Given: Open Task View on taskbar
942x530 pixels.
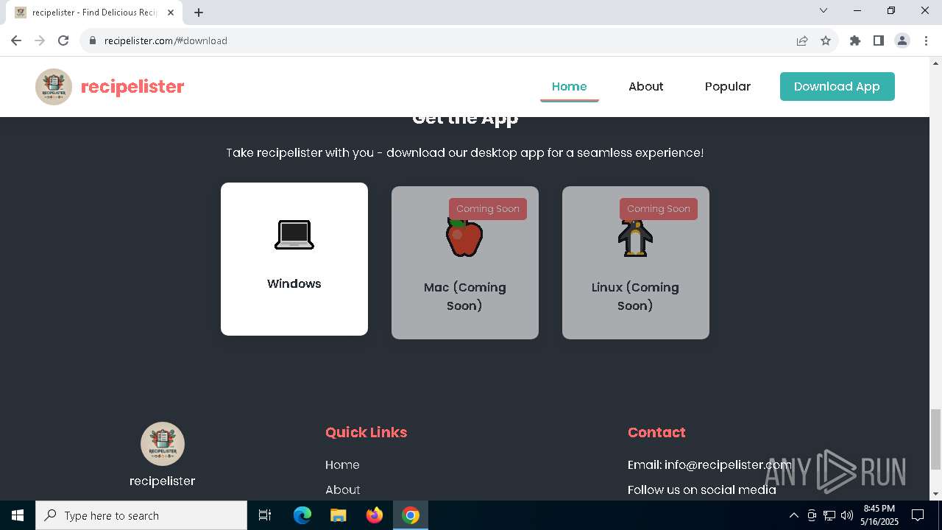Looking at the screenshot, I should 265,515.
